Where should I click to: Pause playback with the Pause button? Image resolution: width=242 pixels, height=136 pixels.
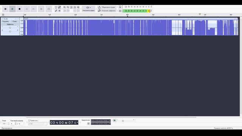point(5,9)
